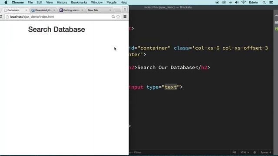Toggle the INS insert mode indicator

pos(234,152)
